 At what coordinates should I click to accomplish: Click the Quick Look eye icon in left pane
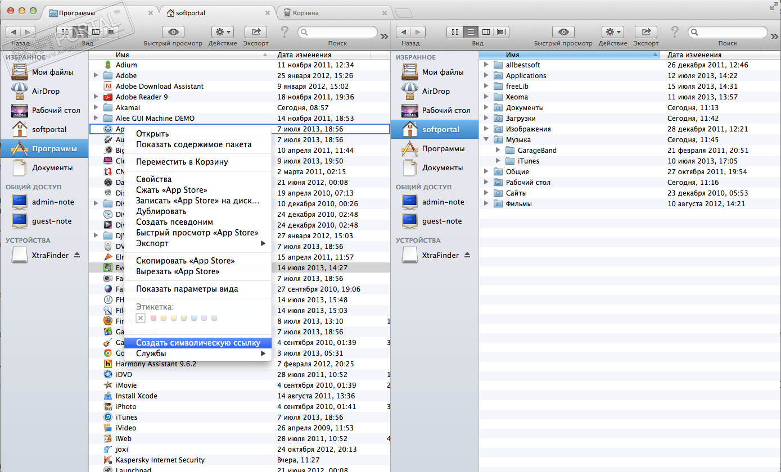click(x=173, y=32)
